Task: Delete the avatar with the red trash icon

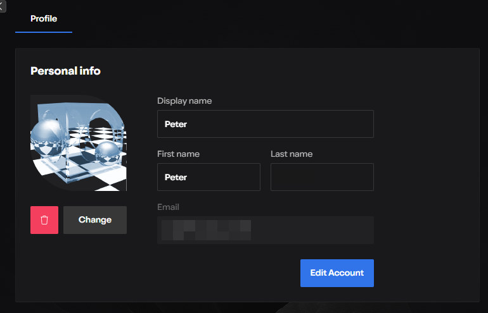Action: (x=44, y=220)
